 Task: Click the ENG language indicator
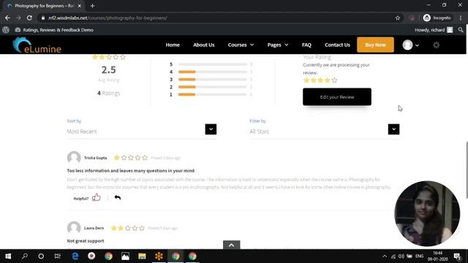coord(419,256)
